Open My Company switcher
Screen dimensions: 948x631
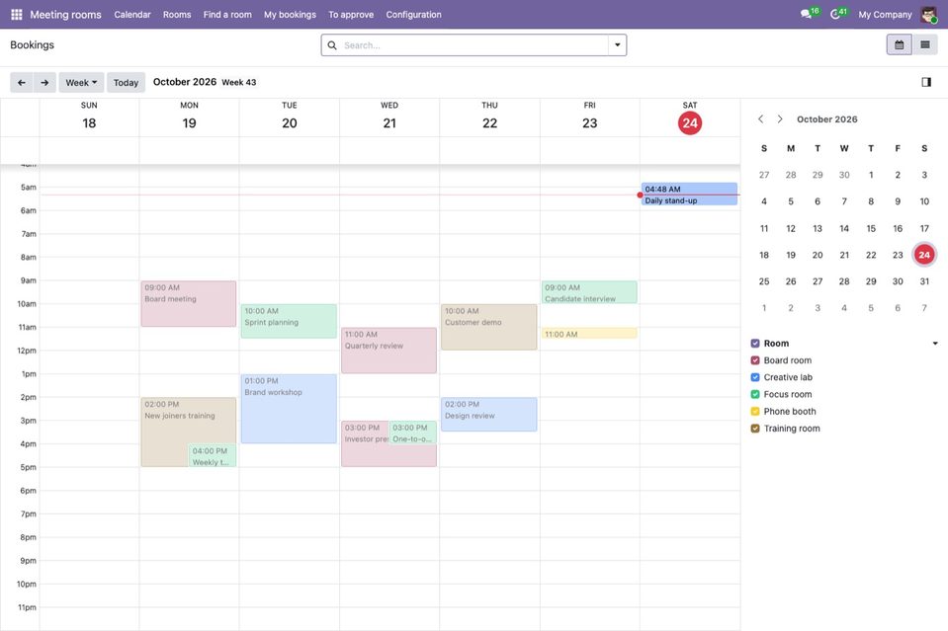point(885,15)
